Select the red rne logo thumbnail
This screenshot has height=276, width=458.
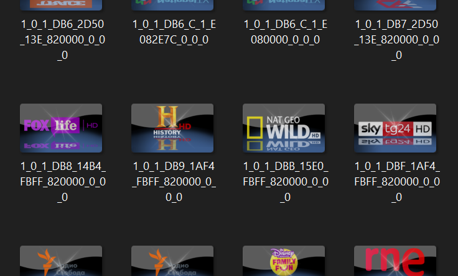395,261
